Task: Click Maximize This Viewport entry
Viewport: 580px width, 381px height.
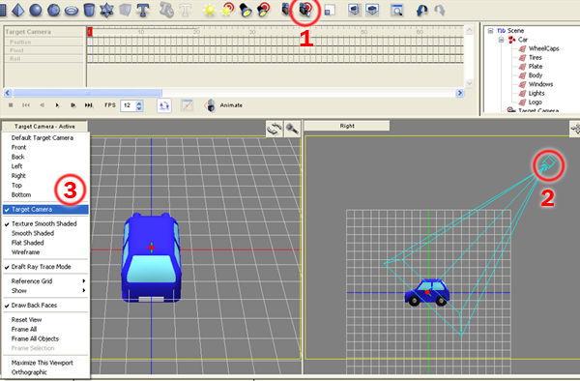Action: 45,363
